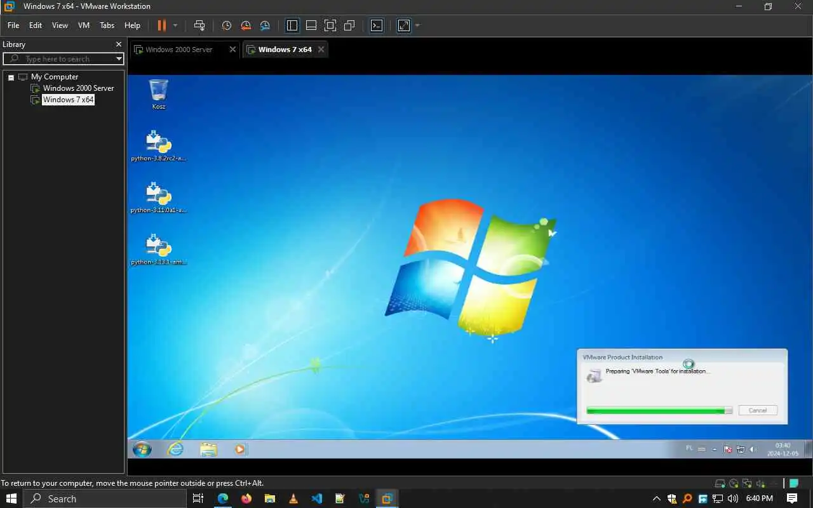The height and width of the screenshot is (508, 813).
Task: Open the VM menu
Action: 84,25
